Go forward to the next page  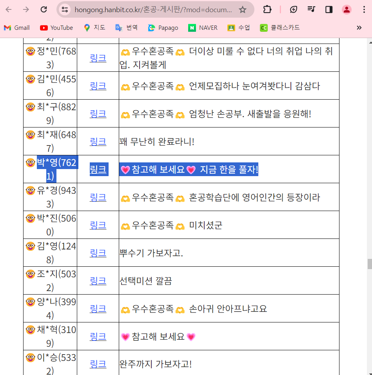pyautogui.click(x=26, y=9)
